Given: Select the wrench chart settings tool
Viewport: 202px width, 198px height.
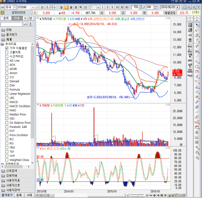Looking at the screenshot, I should 197,147.
